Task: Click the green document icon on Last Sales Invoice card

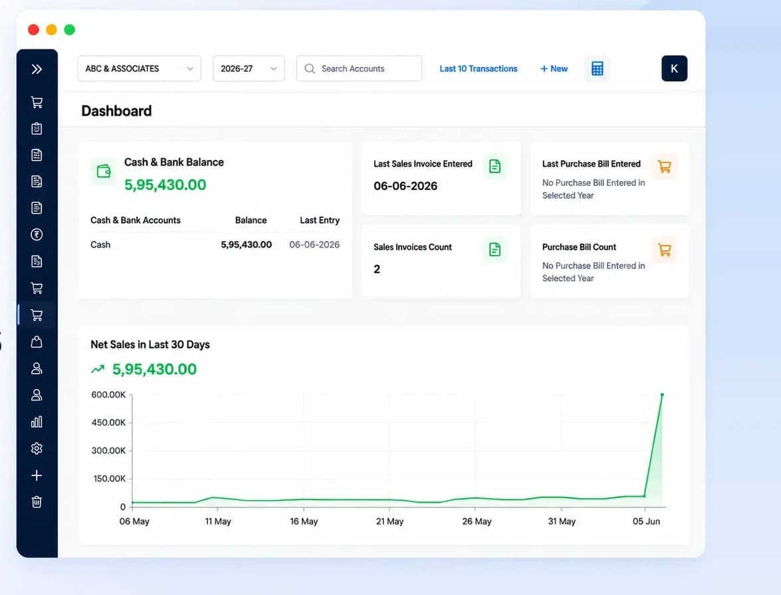Action: (x=495, y=166)
